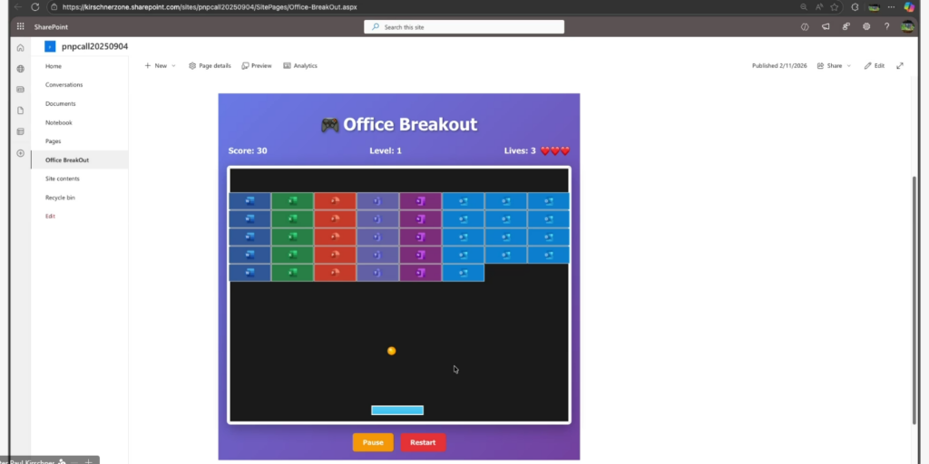Viewport: 929px width, 464px height.
Task: Expand page content with diagonal arrows icon
Action: tap(899, 65)
